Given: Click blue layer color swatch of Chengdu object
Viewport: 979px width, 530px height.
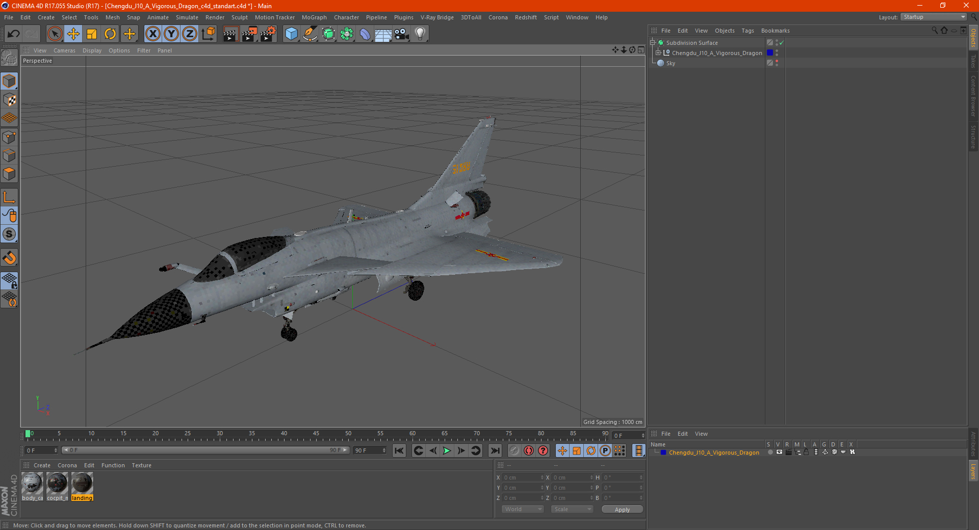Looking at the screenshot, I should 770,52.
